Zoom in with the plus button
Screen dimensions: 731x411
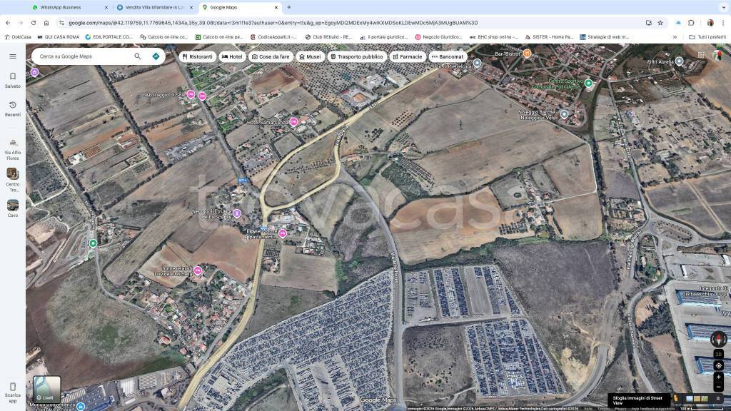(718, 377)
